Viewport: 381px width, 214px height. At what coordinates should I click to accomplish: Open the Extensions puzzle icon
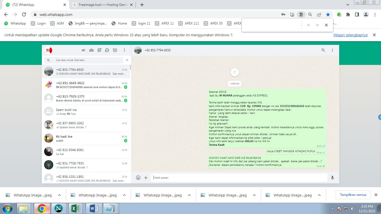pyautogui.click(x=348, y=14)
